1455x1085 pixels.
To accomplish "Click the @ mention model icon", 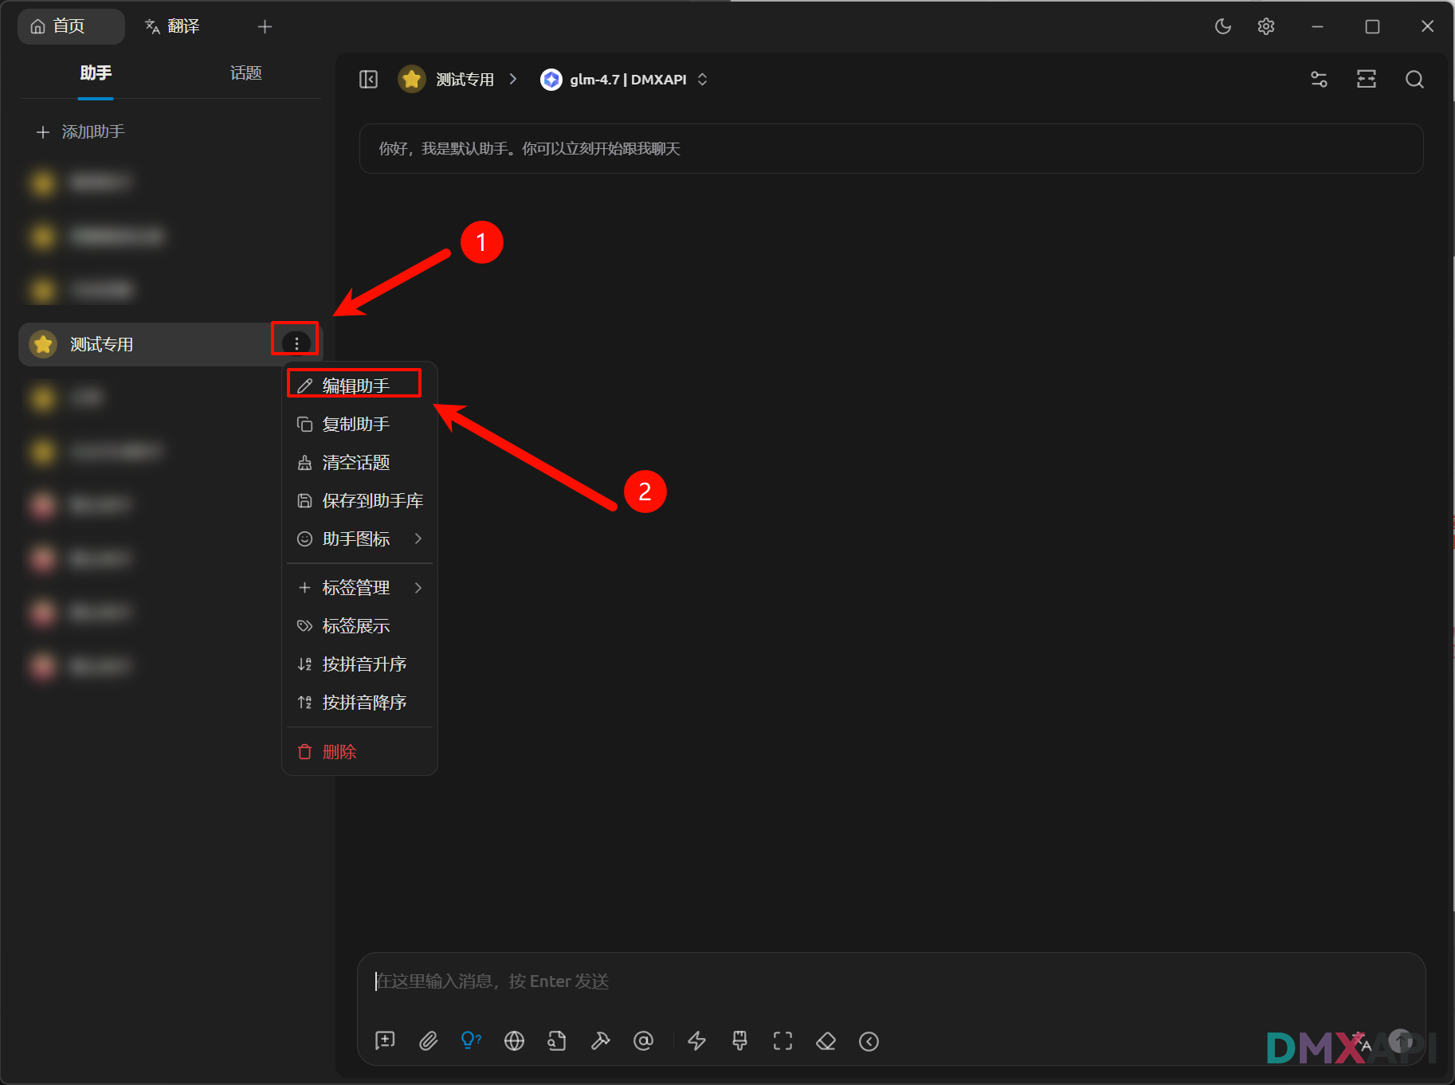I will tap(643, 1041).
